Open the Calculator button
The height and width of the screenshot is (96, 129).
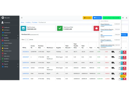point(87,18)
